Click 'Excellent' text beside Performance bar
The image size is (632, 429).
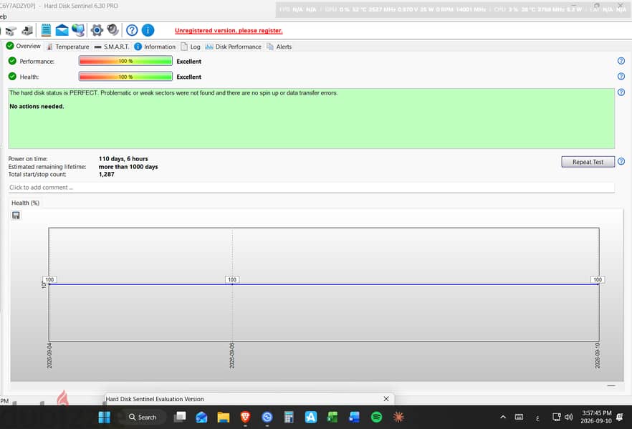pyautogui.click(x=188, y=61)
